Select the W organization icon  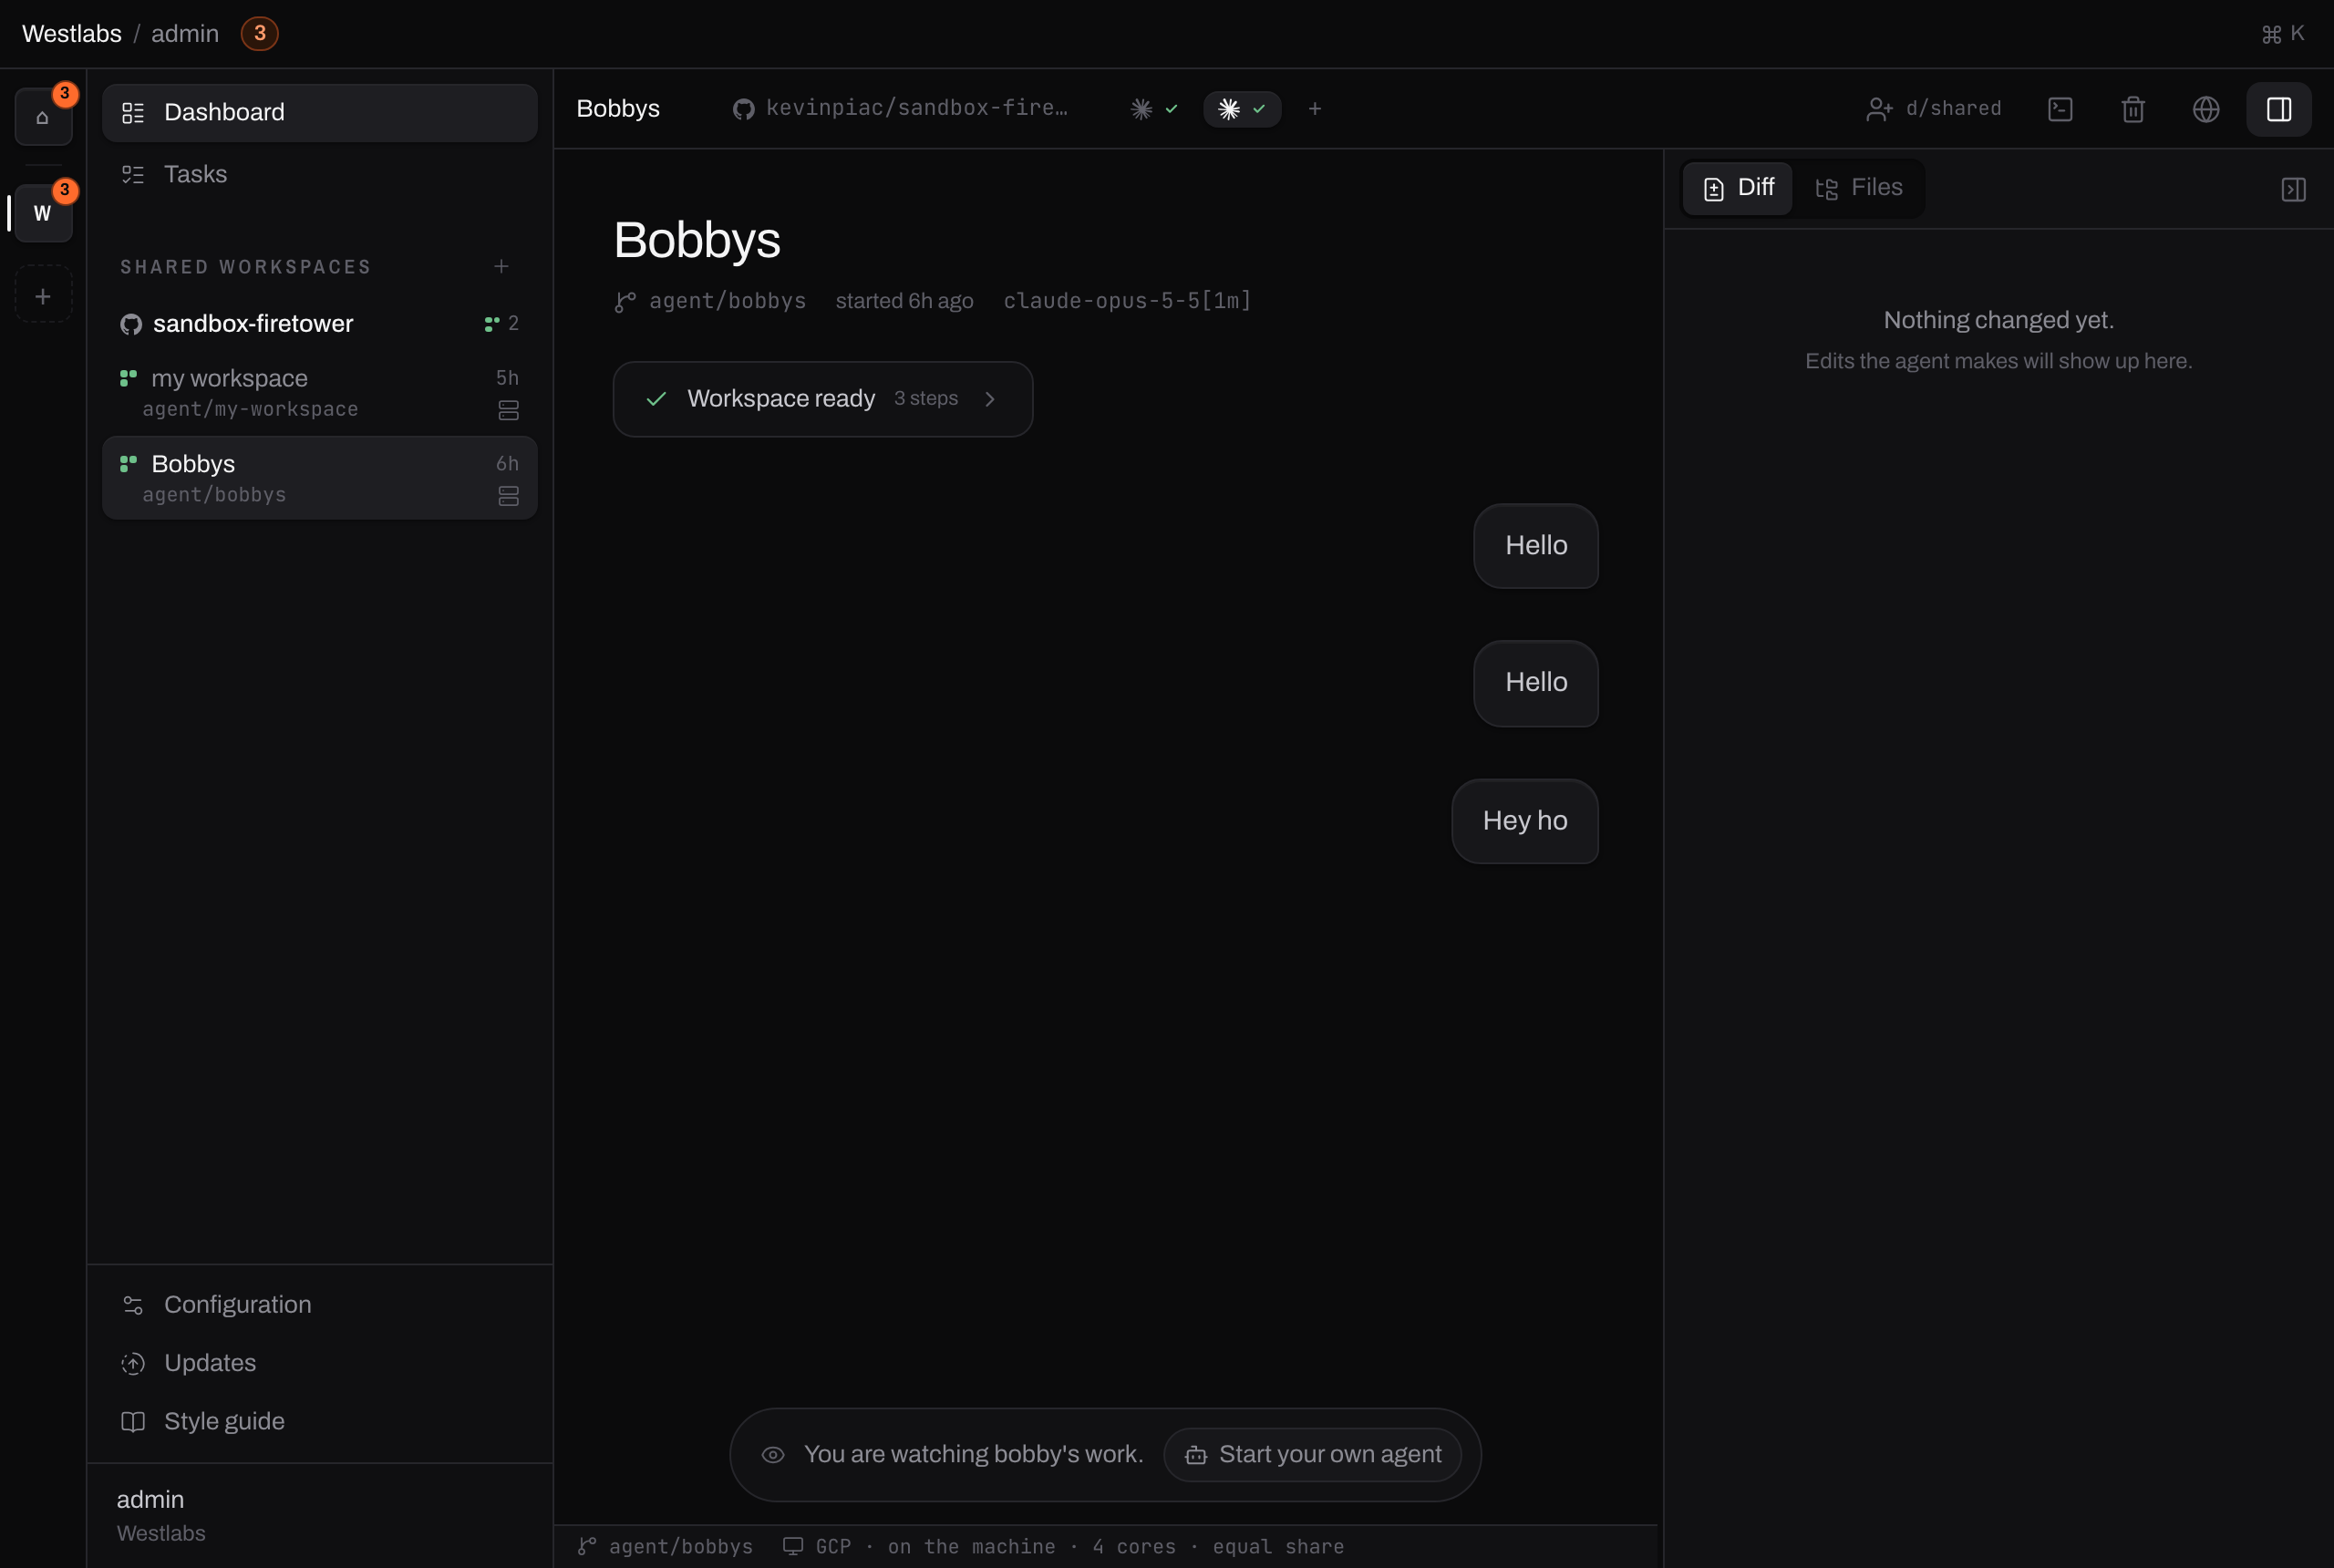pos(43,213)
